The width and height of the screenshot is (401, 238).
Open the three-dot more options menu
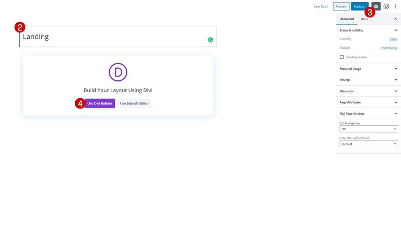396,6
